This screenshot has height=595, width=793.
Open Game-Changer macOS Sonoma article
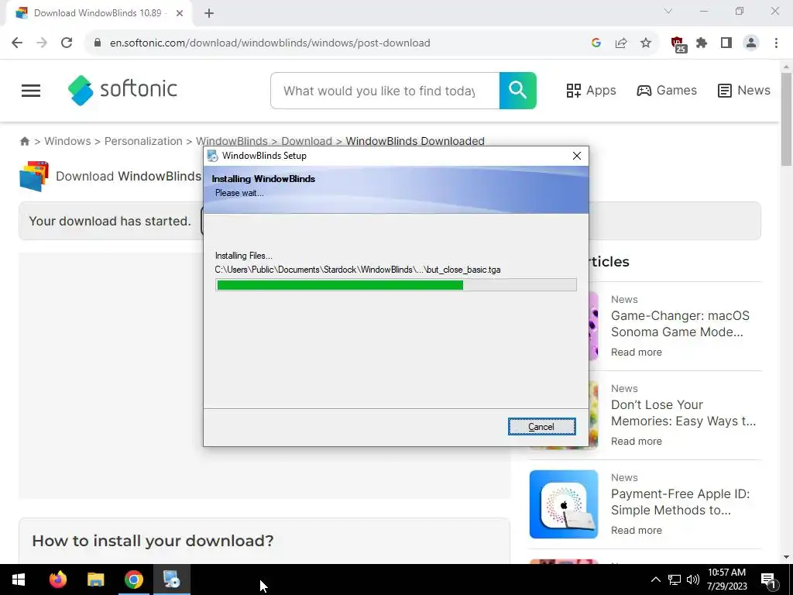680,324
